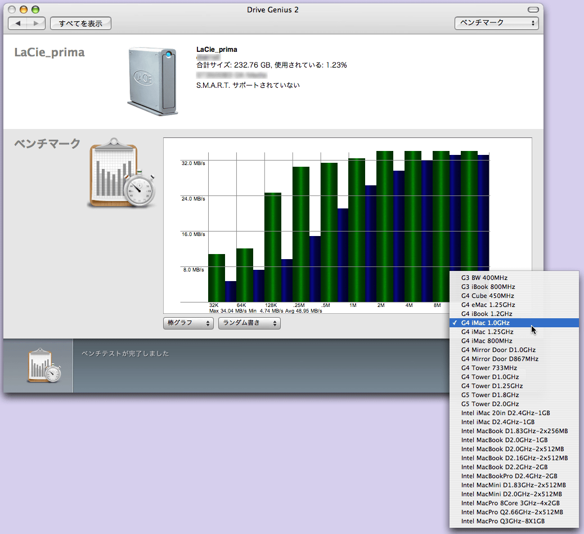Click the 4M x-axis label

click(x=409, y=305)
